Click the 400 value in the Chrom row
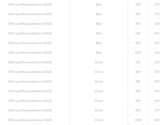 pos(138,91)
